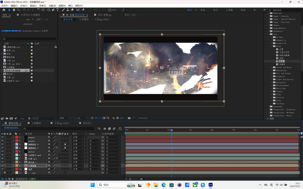The width and height of the screenshot is (303, 189).
Task: Open the 效果(T) menu
Action: [x=43, y=6]
